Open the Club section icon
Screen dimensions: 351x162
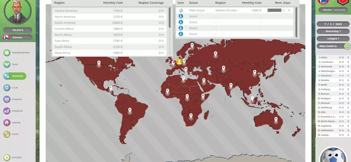click(x=7, y=88)
